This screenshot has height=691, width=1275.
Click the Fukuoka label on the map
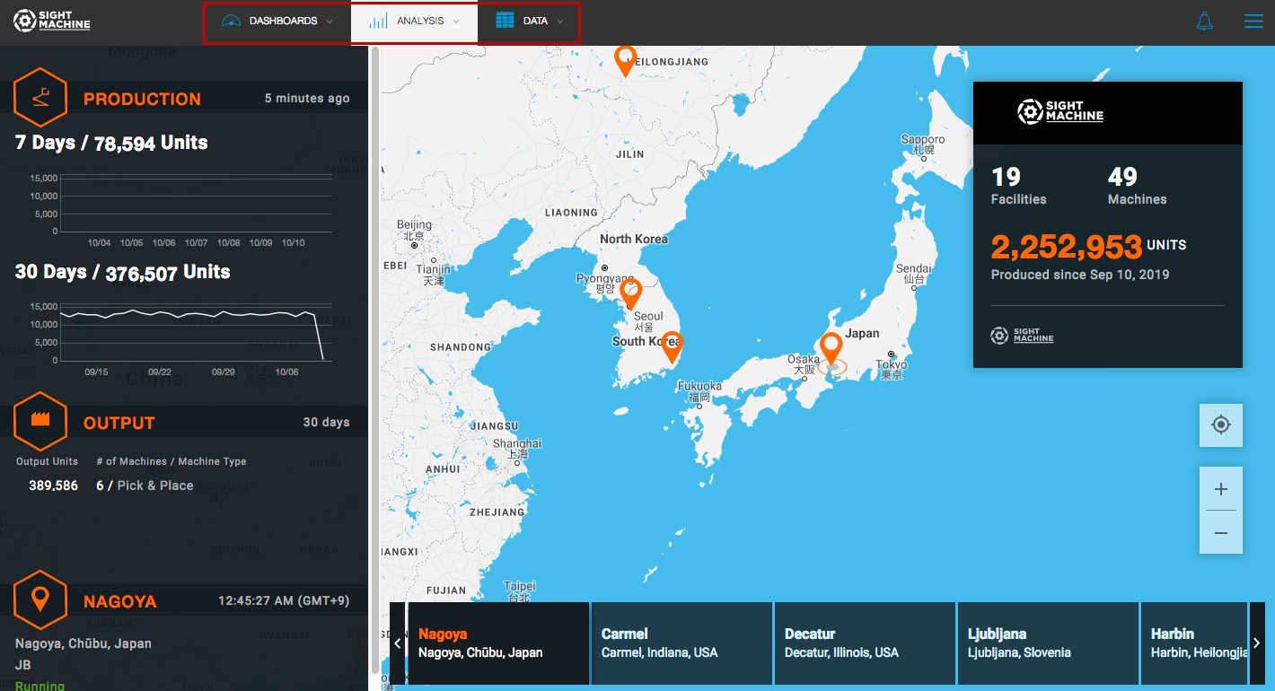pos(699,391)
